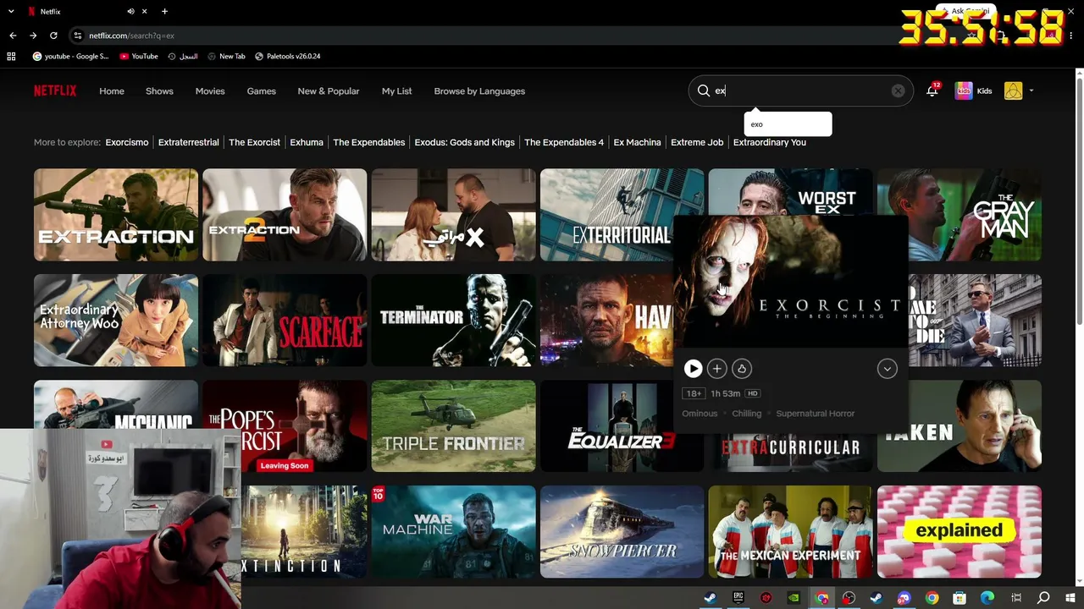Switch to the Kids profile icon
1084x609 pixels.
tap(964, 91)
